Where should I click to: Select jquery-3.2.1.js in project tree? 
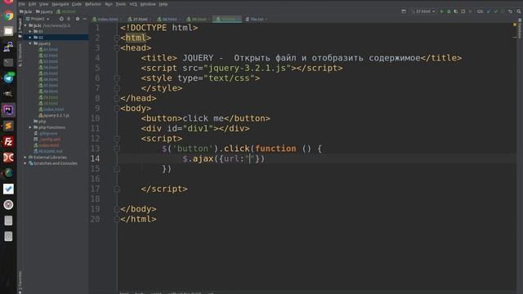54,115
